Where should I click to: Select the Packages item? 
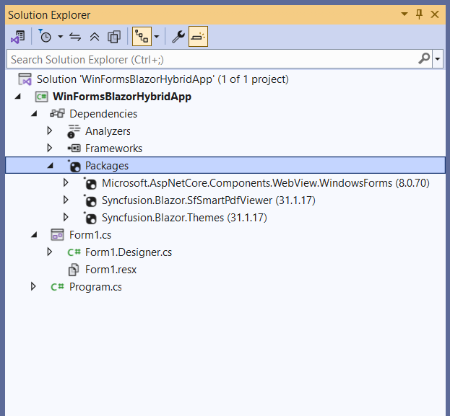[x=107, y=166]
